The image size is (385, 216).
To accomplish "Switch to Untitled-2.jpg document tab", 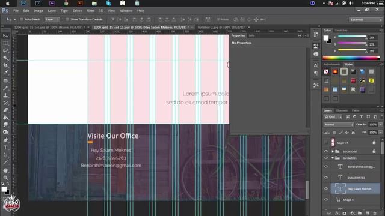I will coord(221,28).
